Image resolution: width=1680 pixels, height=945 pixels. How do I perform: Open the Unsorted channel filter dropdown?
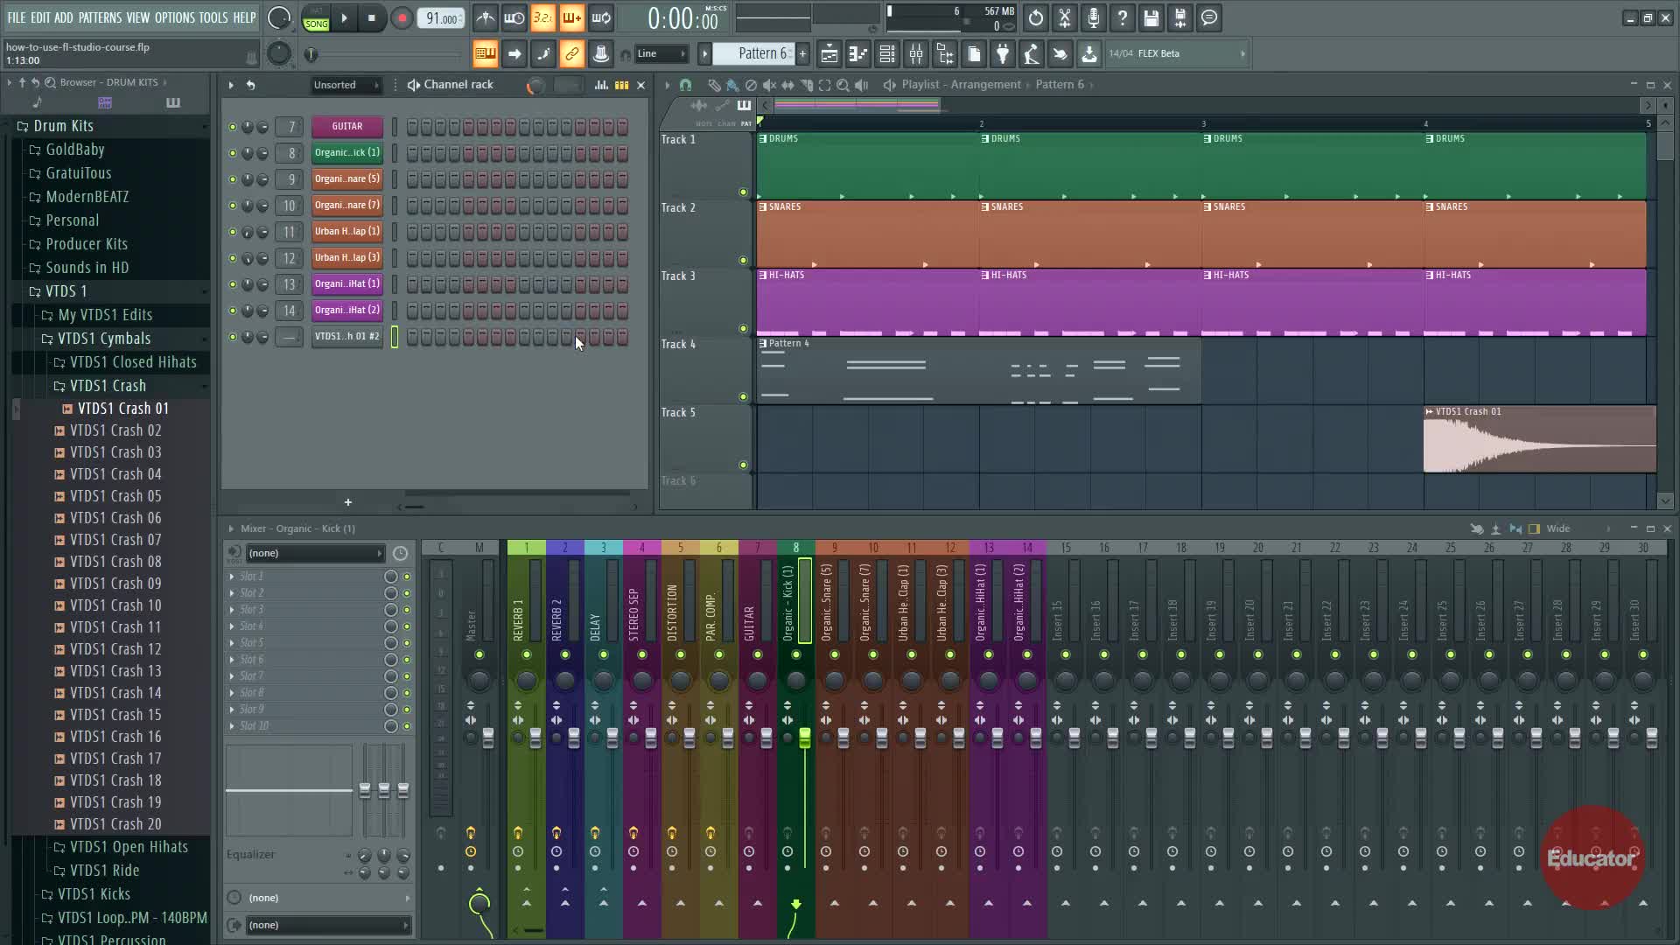(x=346, y=85)
